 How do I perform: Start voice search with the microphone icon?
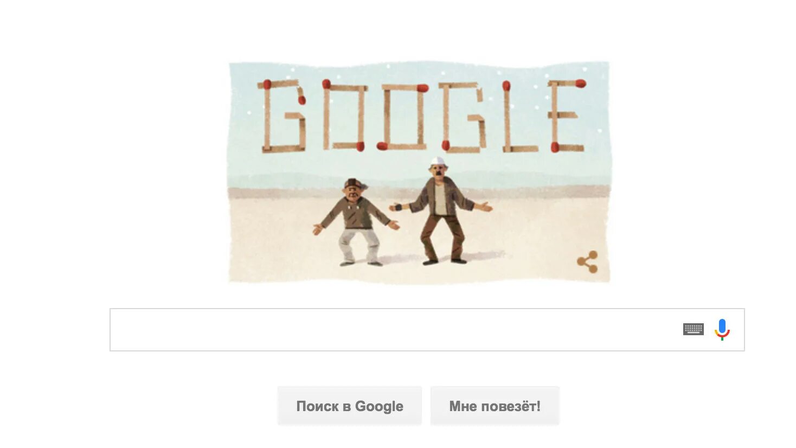point(722,329)
